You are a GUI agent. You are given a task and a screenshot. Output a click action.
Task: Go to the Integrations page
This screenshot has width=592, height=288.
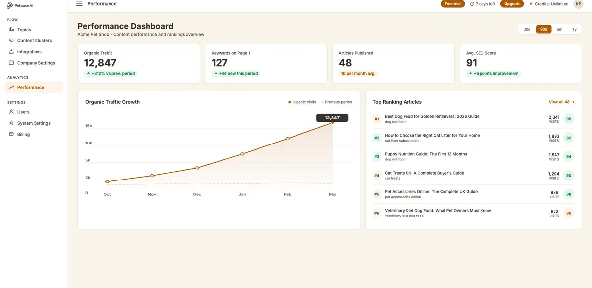29,52
